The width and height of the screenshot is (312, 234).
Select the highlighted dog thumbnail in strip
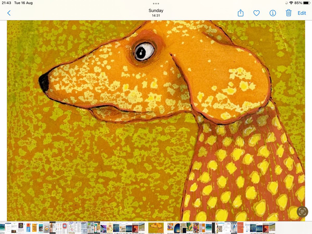coord(156,228)
